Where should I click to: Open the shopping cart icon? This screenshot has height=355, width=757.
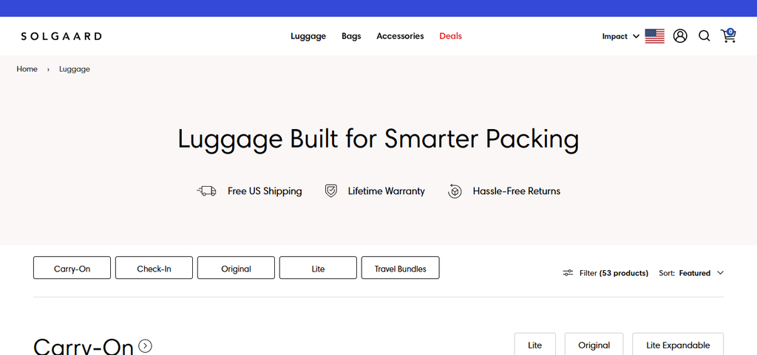tap(728, 35)
